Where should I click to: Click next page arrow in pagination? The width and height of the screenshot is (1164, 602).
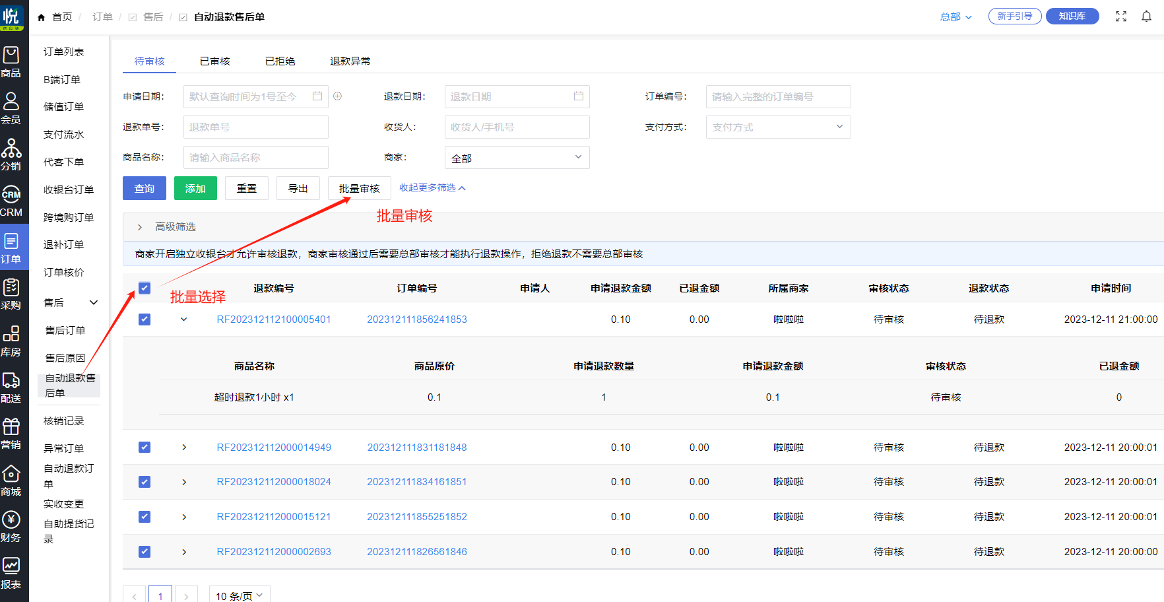coord(187,595)
